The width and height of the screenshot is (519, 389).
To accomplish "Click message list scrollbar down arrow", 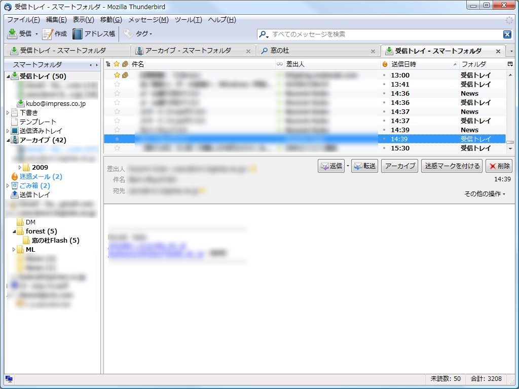I will point(510,148).
